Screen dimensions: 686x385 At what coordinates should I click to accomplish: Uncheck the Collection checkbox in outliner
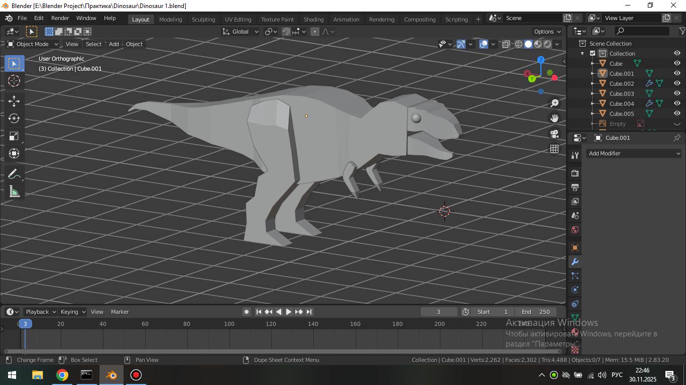593,54
